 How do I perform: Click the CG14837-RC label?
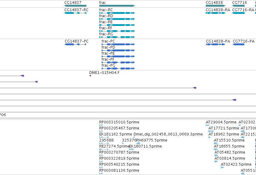point(76,10)
